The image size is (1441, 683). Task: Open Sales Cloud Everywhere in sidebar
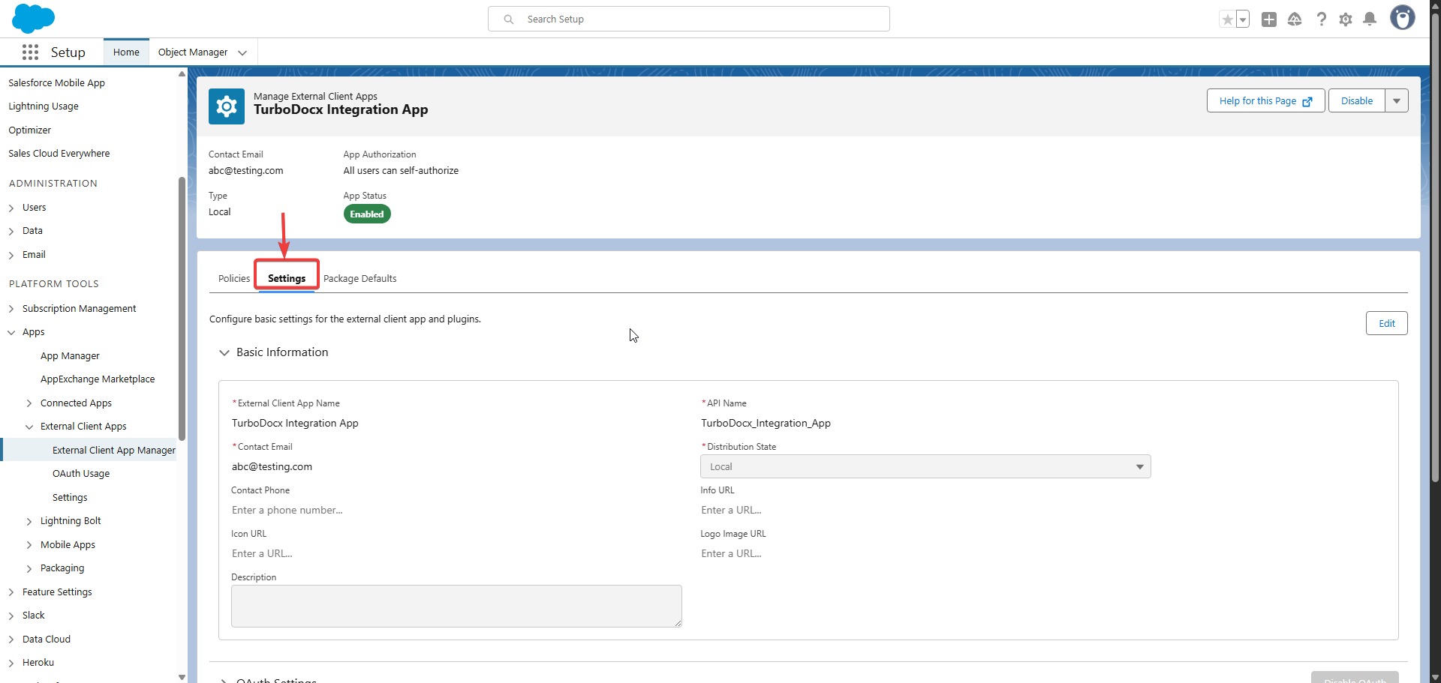59,153
